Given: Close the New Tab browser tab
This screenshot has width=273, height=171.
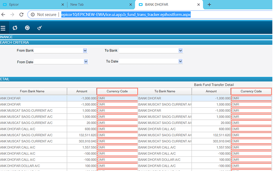Looking at the screenshot, I should [x=131, y=5].
